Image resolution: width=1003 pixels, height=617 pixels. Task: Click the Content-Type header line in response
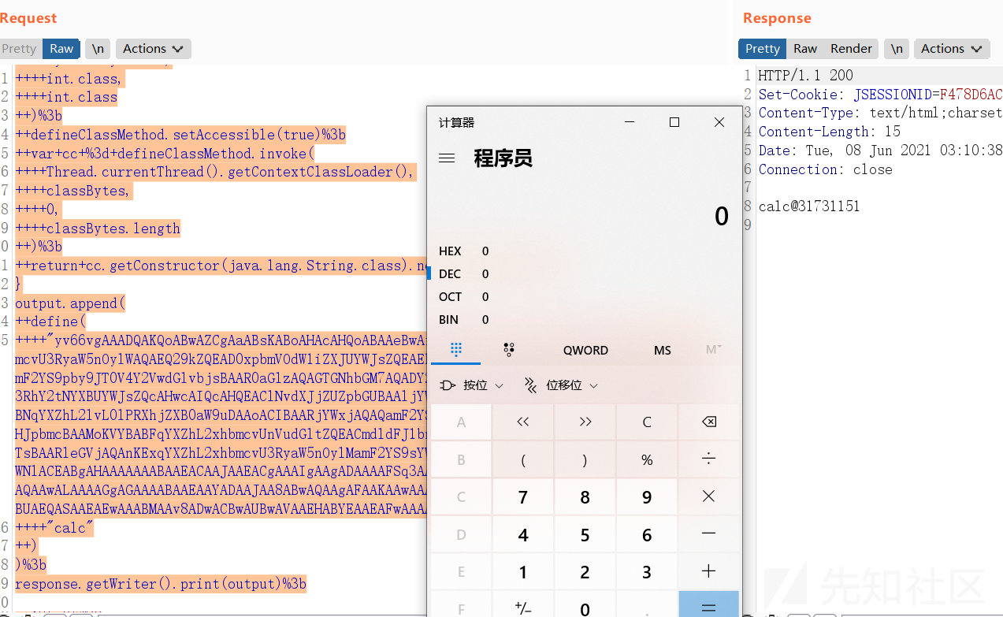(880, 113)
